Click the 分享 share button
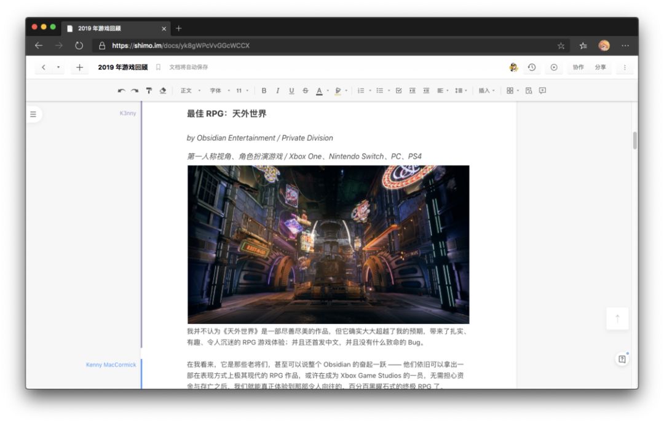Viewport: 664px width, 423px height. [x=600, y=67]
